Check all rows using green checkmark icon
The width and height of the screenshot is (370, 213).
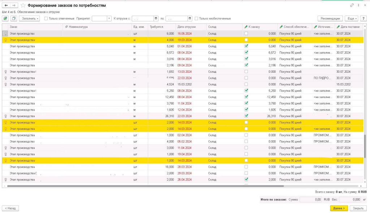tap(5, 18)
